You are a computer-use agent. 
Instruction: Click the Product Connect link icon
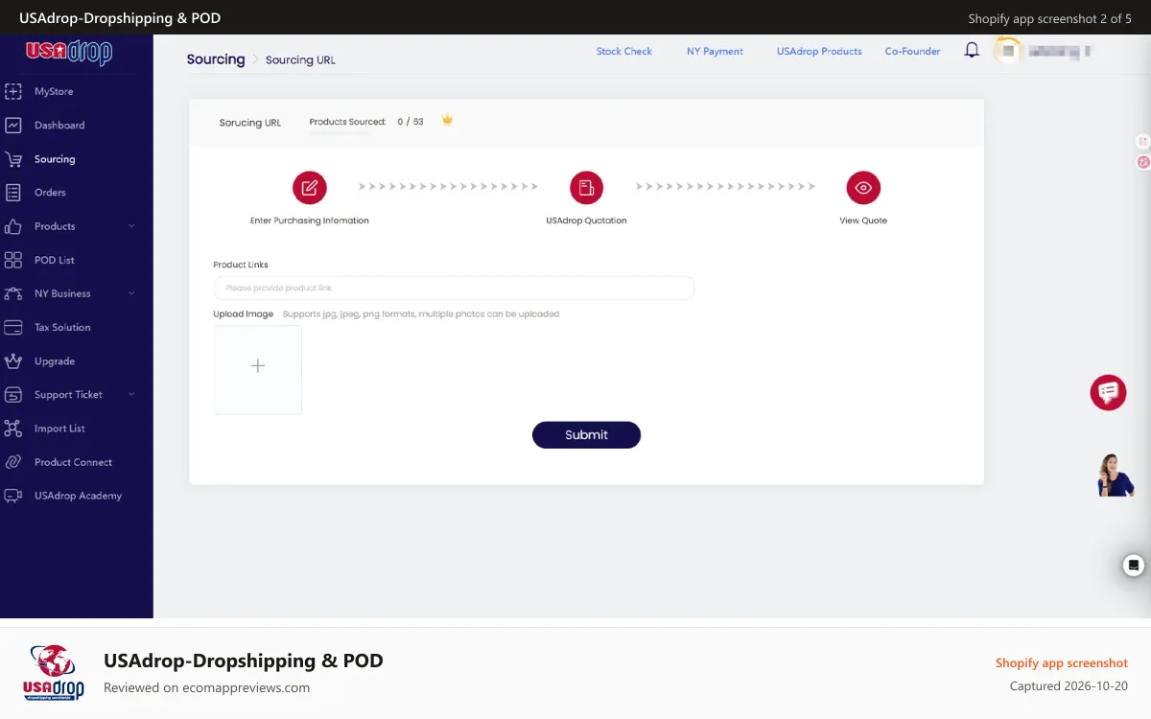coord(13,462)
